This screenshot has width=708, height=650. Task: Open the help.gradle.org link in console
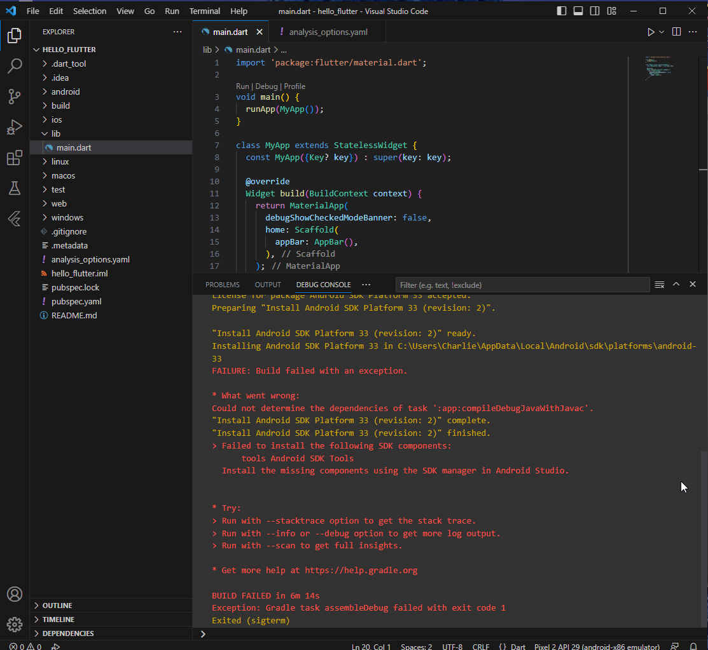[x=361, y=570]
